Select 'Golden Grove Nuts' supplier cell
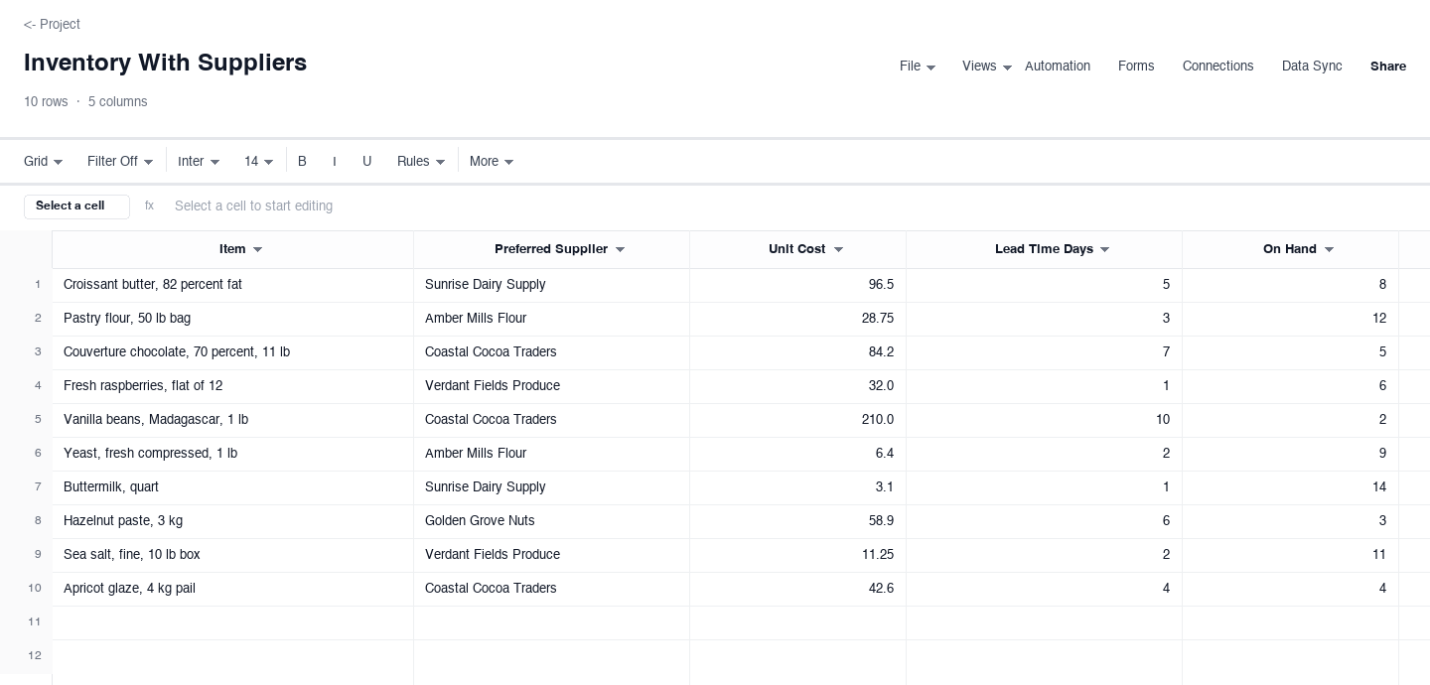This screenshot has width=1430, height=685. tap(551, 521)
